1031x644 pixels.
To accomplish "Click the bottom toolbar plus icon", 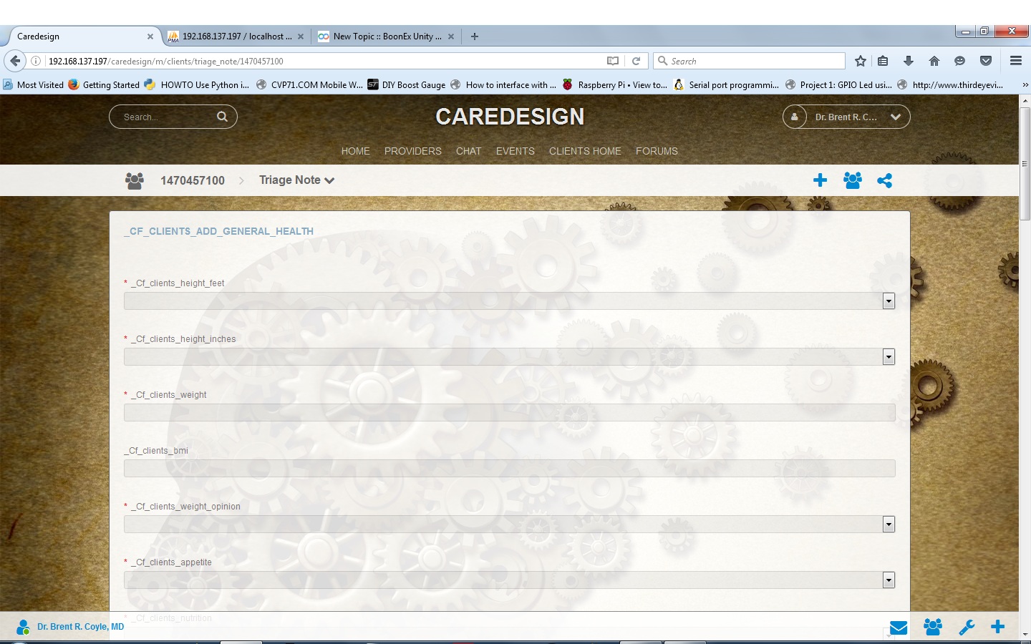I will tap(997, 627).
